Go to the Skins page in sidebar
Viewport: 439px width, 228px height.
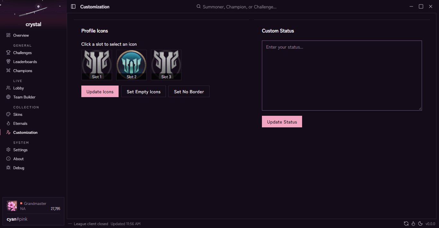(x=33, y=114)
